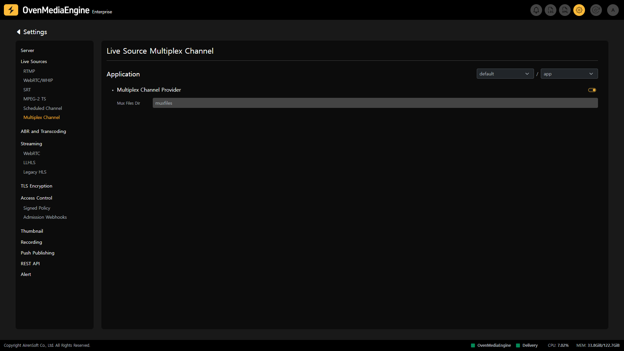Select Scheduled Channel in sidebar
The height and width of the screenshot is (351, 624).
43,108
